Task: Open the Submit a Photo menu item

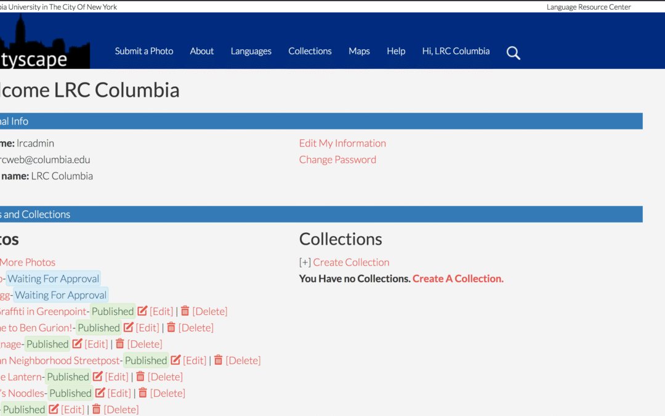Action: 144,51
